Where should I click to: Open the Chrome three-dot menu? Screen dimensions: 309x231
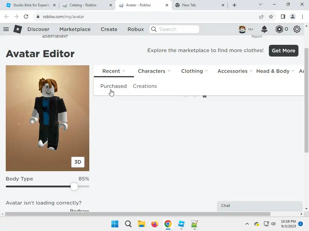point(302,17)
